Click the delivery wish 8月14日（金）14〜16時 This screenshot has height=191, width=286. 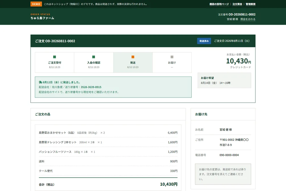coord(215,83)
